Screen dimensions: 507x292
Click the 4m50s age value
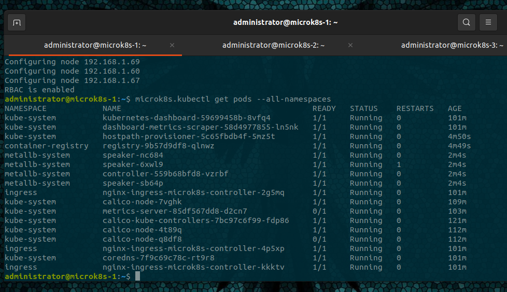click(x=459, y=136)
